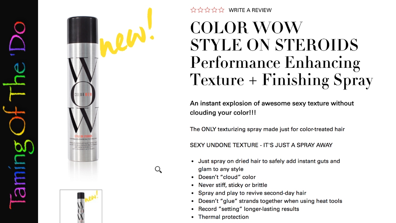Open the Write a Review link
Screen dimensions: 396x223
click(250, 10)
